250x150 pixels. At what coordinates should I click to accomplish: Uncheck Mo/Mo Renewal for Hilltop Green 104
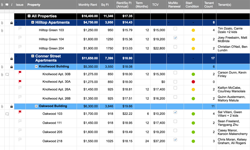click(x=175, y=37)
